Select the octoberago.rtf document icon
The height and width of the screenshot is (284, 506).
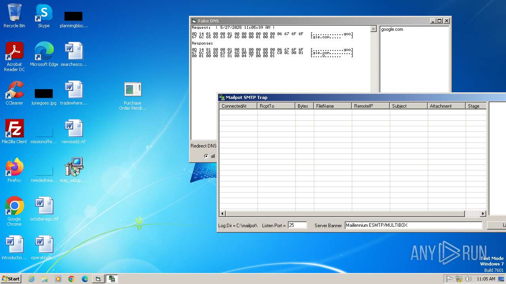point(44,209)
